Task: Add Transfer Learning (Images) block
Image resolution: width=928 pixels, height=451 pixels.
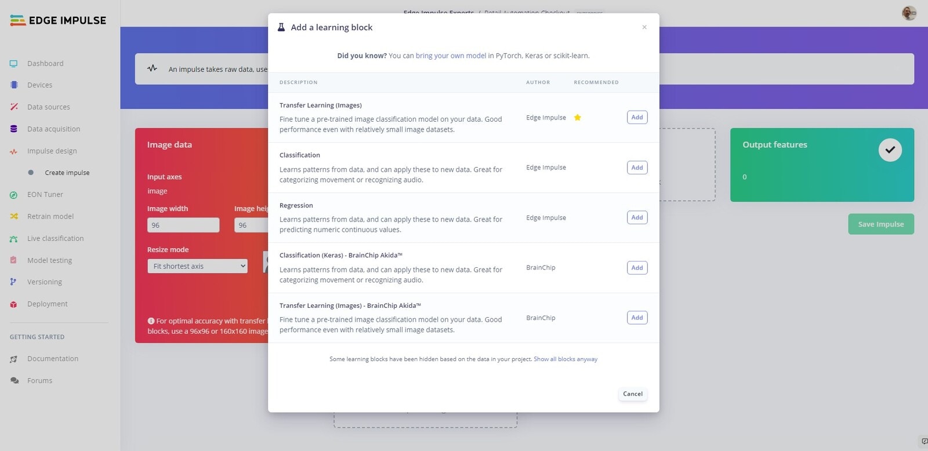Action: 637,118
